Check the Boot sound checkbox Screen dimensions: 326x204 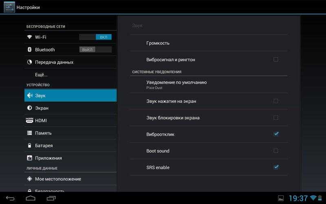[276, 151]
